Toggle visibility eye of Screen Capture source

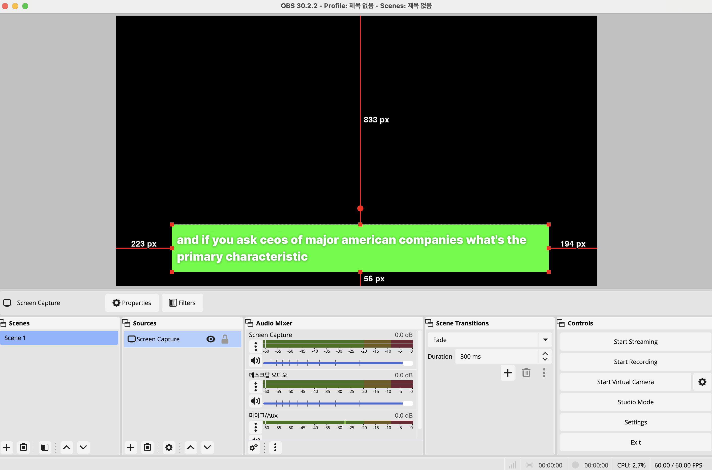click(x=211, y=339)
